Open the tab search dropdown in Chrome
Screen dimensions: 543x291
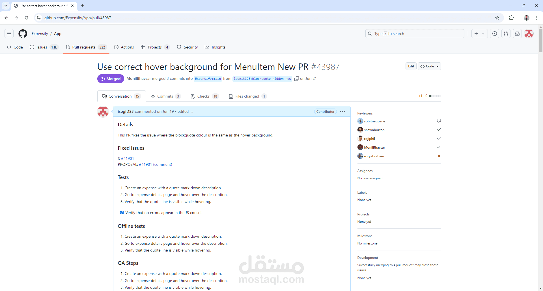[6, 6]
